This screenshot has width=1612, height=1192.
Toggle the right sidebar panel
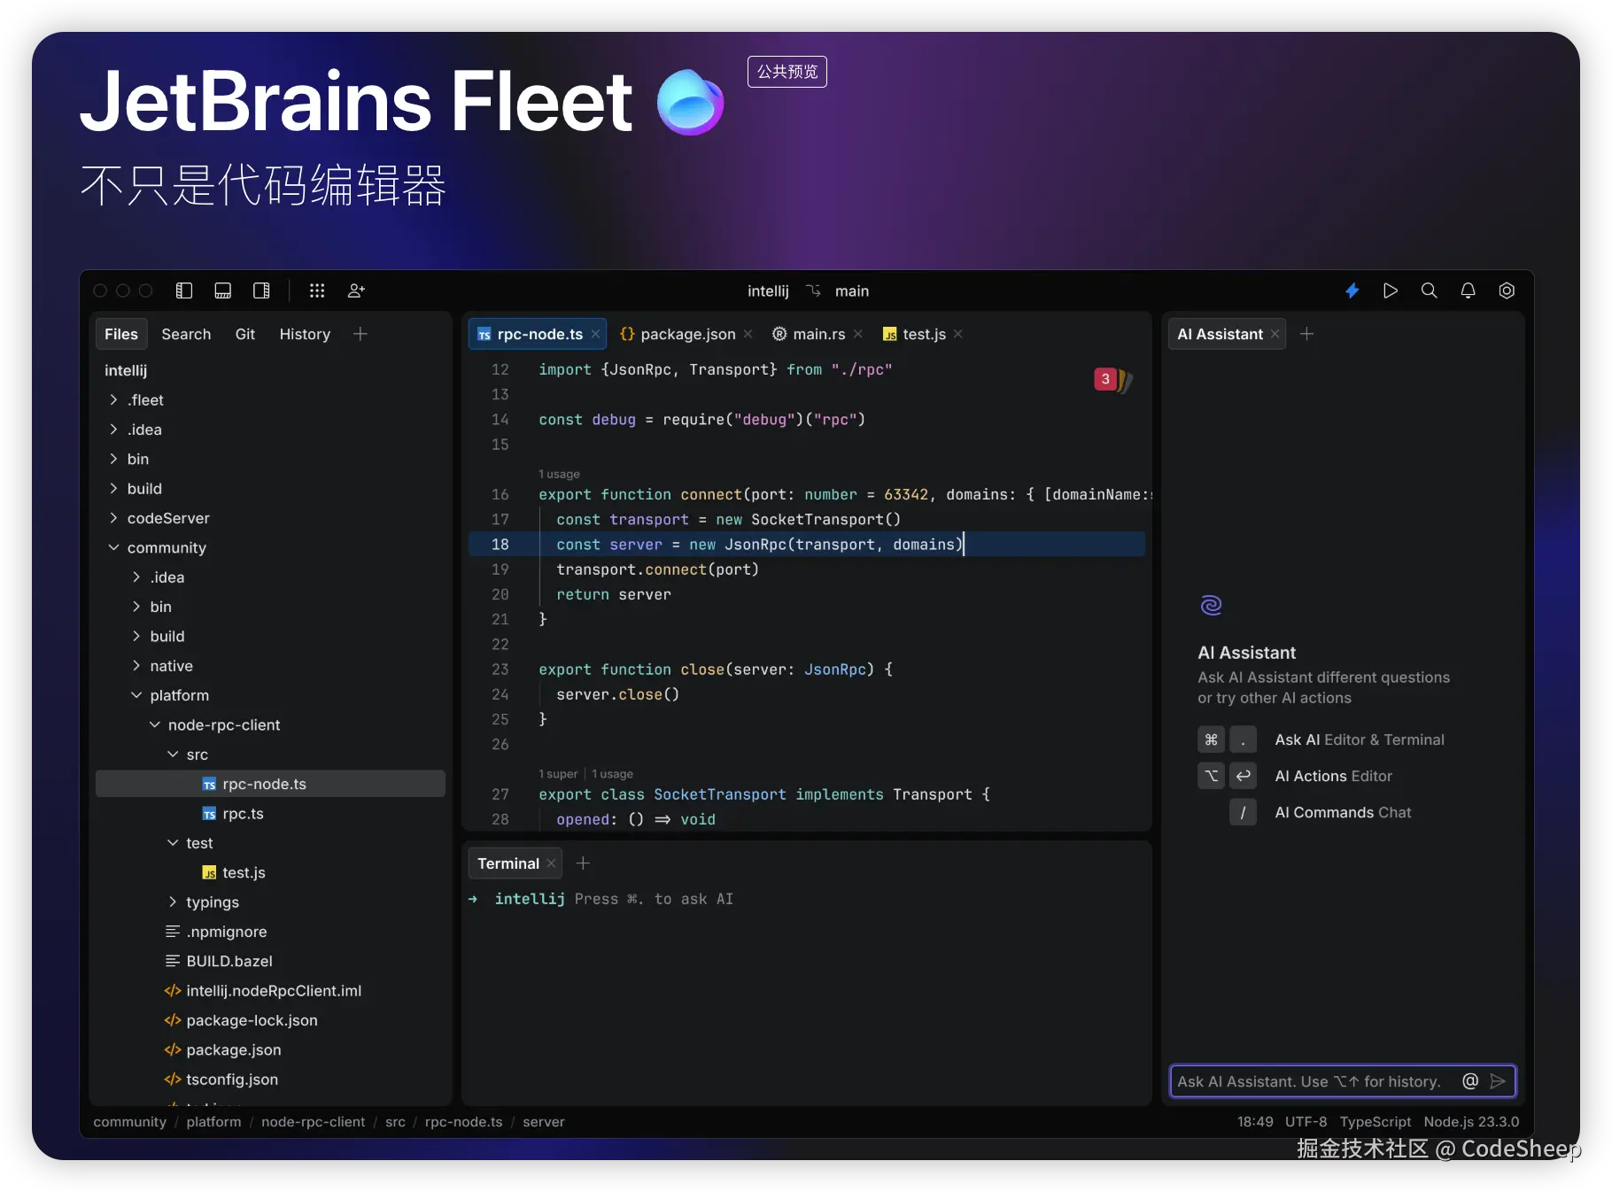[261, 290]
